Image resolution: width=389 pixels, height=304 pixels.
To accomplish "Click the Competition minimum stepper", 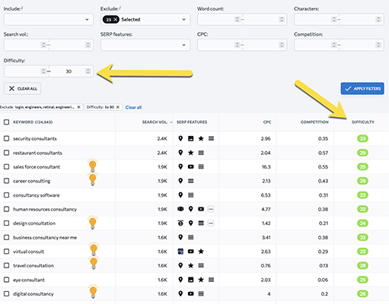I will [x=333, y=45].
